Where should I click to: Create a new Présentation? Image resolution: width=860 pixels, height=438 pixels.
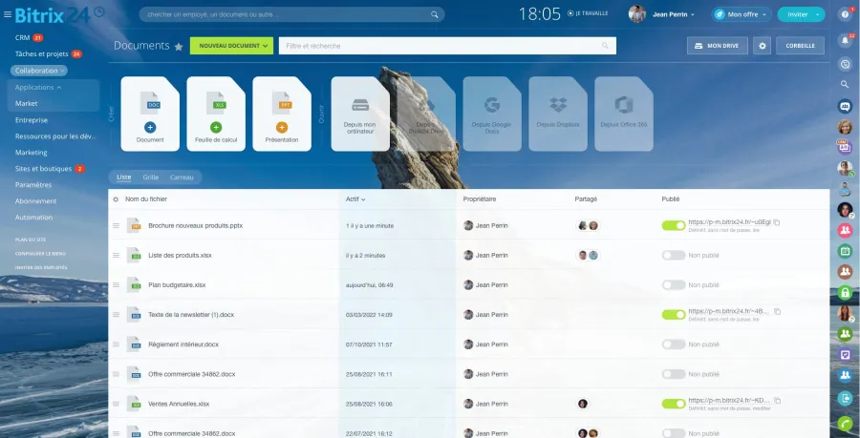click(282, 114)
